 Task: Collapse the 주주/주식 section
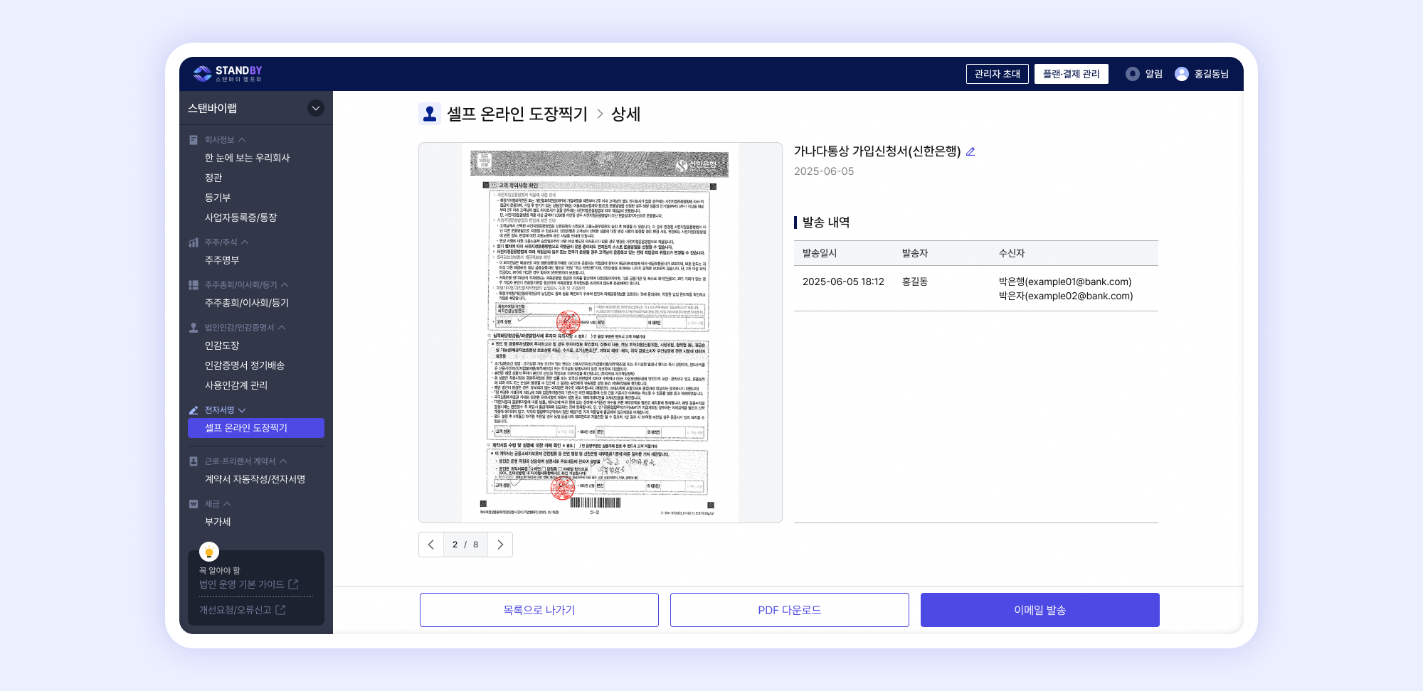(245, 242)
